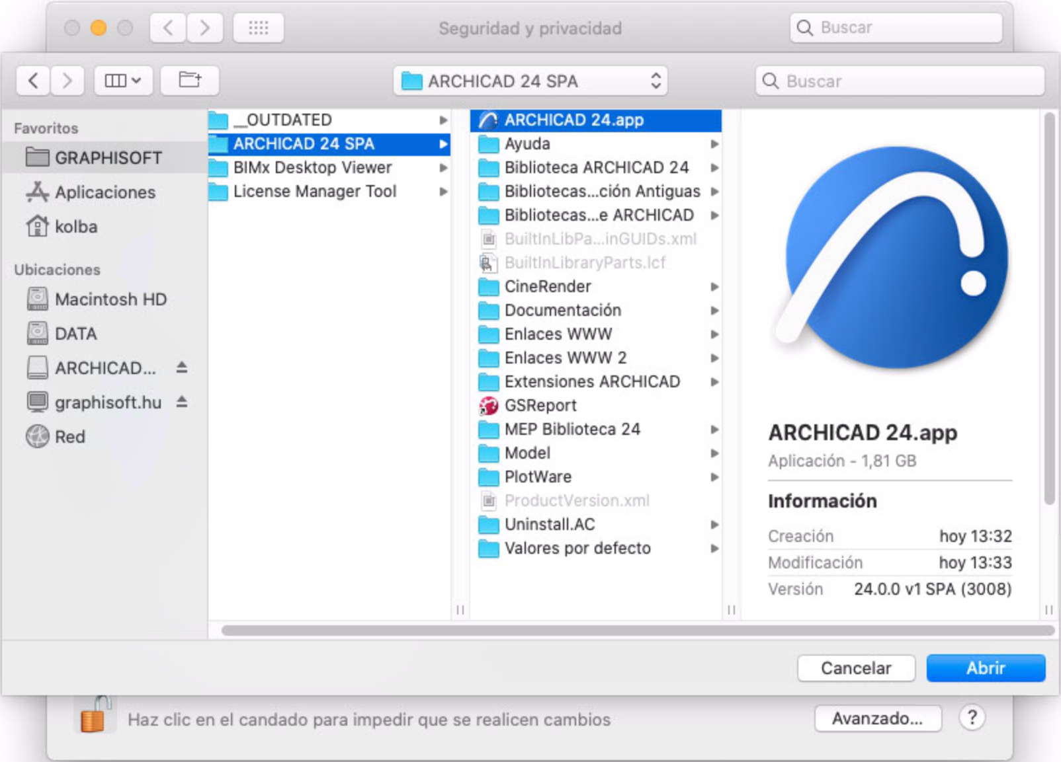Viewport: 1061px width, 762px height.
Task: Select the Red network location
Action: [x=71, y=436]
